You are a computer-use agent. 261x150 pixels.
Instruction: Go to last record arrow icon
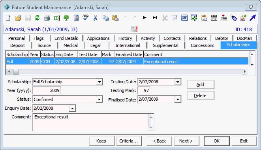click(155, 17)
